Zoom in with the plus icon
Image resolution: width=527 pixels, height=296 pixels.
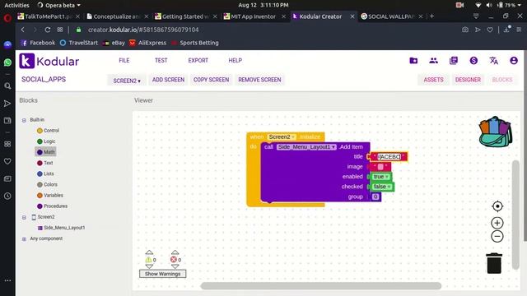[497, 223]
